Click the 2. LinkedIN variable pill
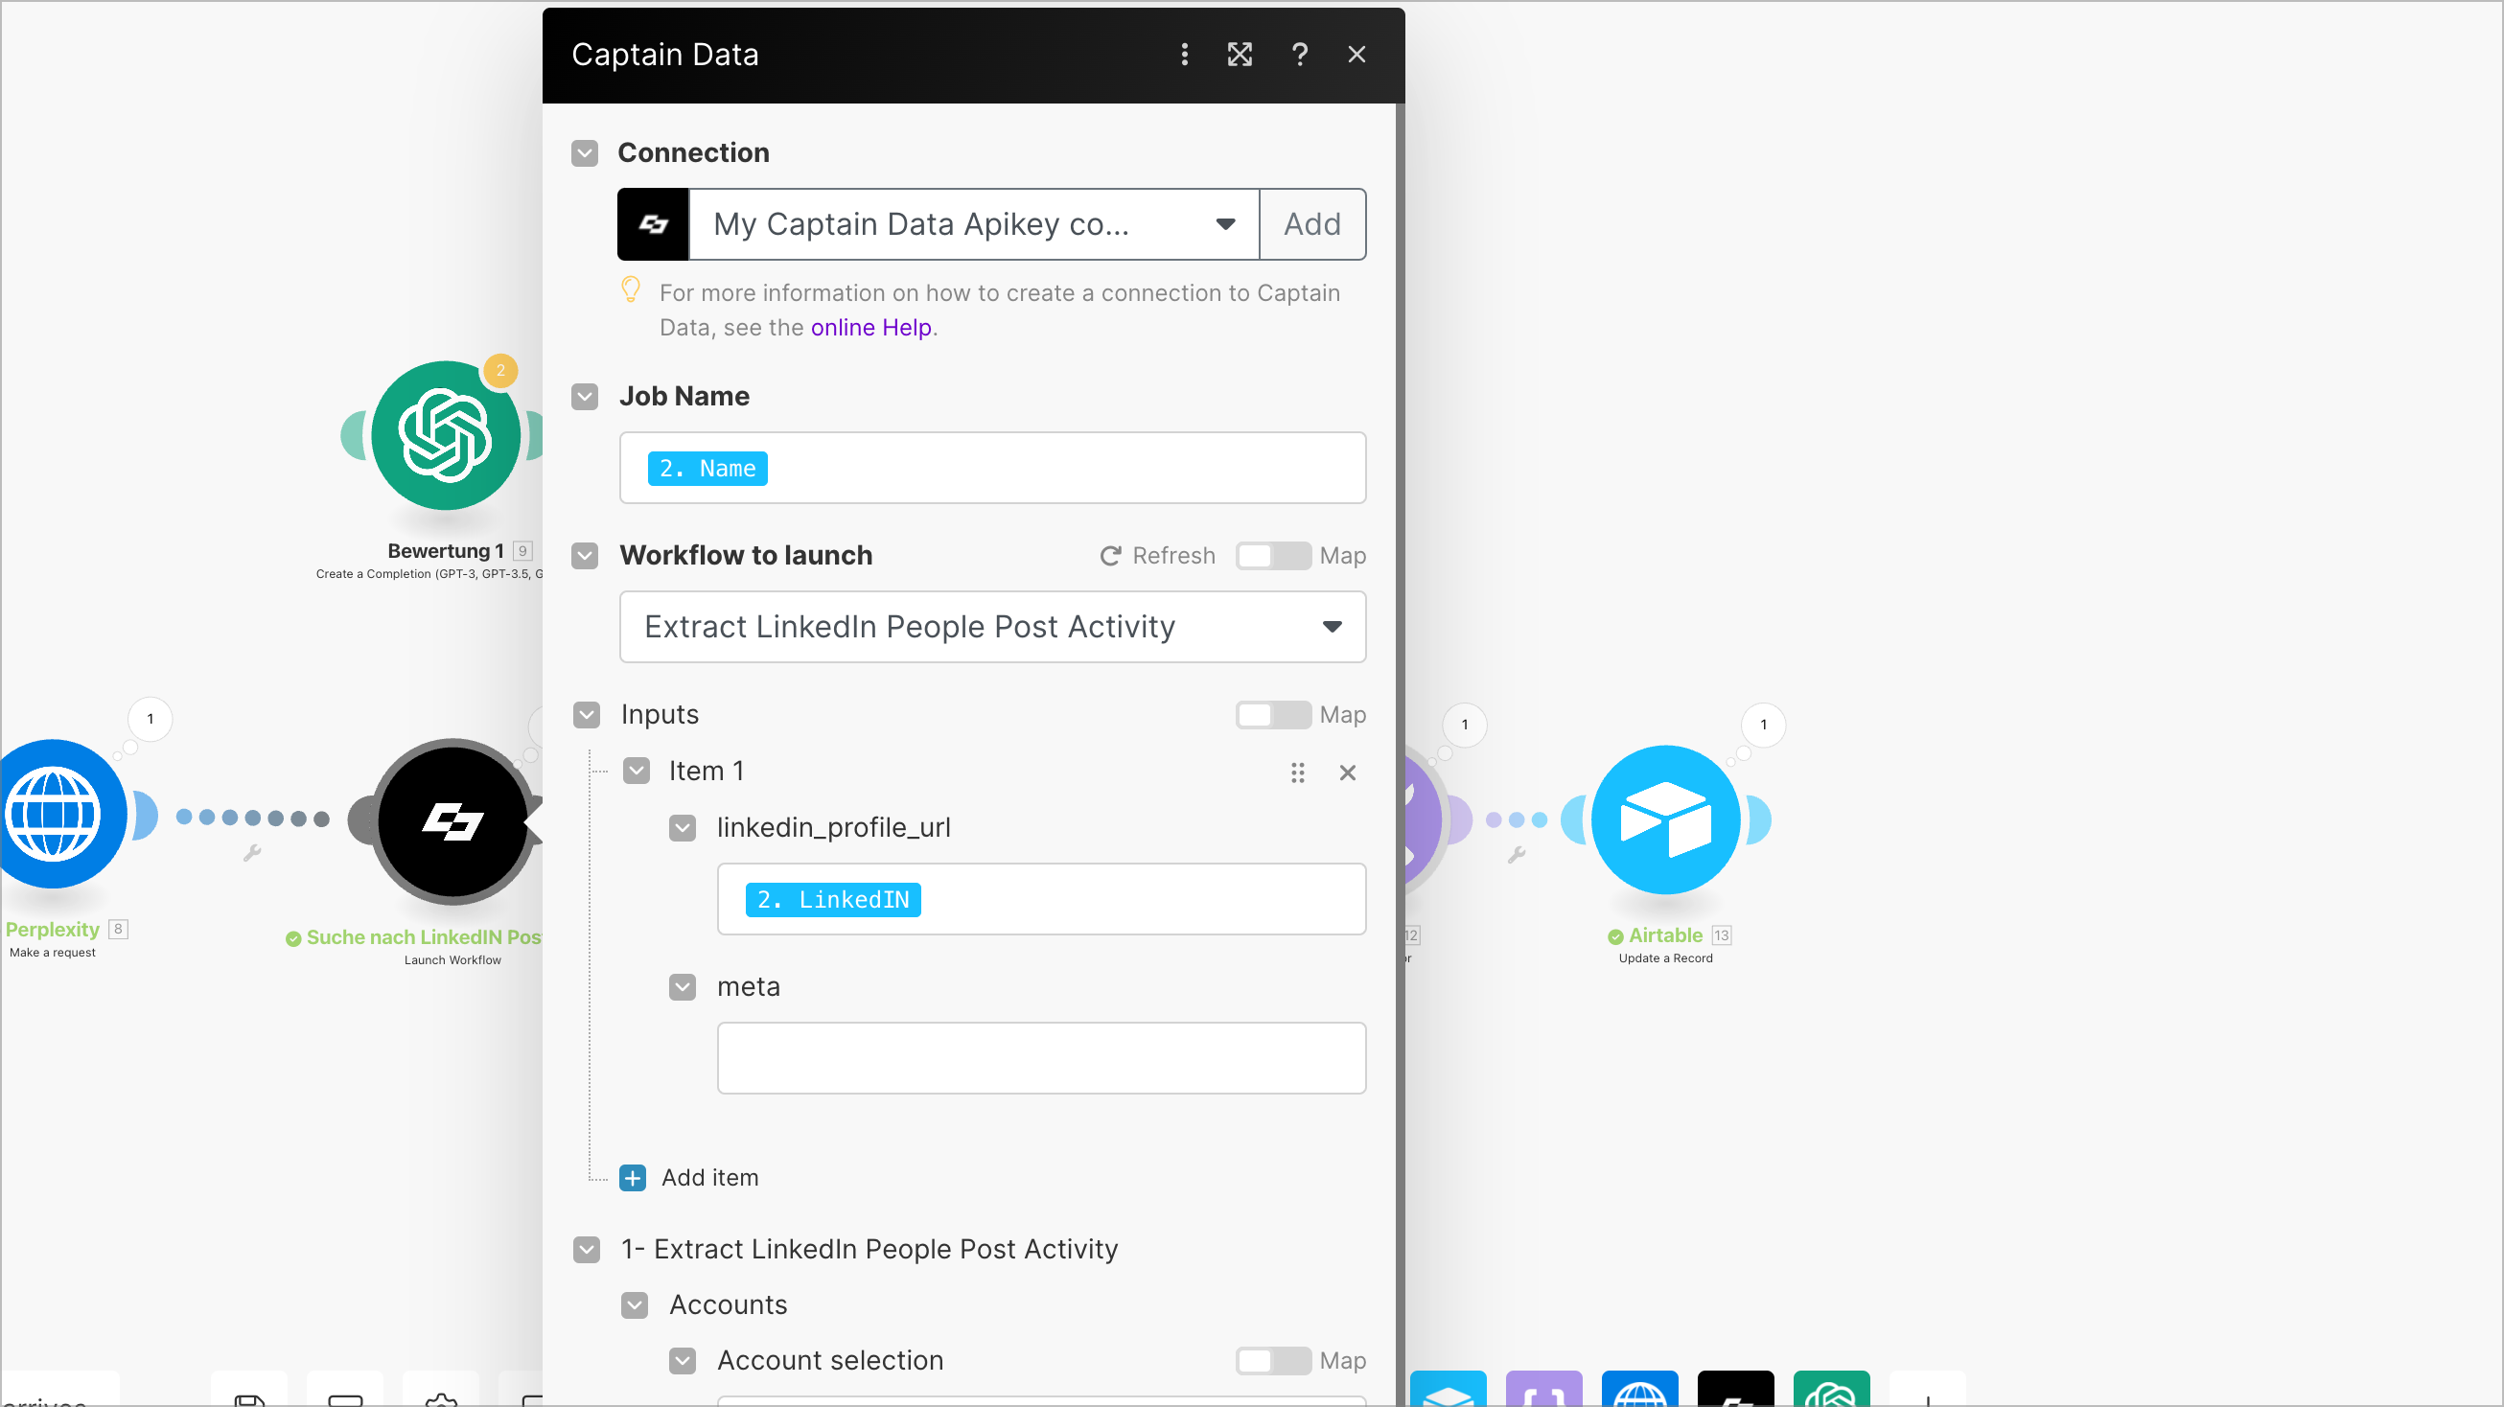This screenshot has height=1407, width=2504. pyautogui.click(x=833, y=900)
